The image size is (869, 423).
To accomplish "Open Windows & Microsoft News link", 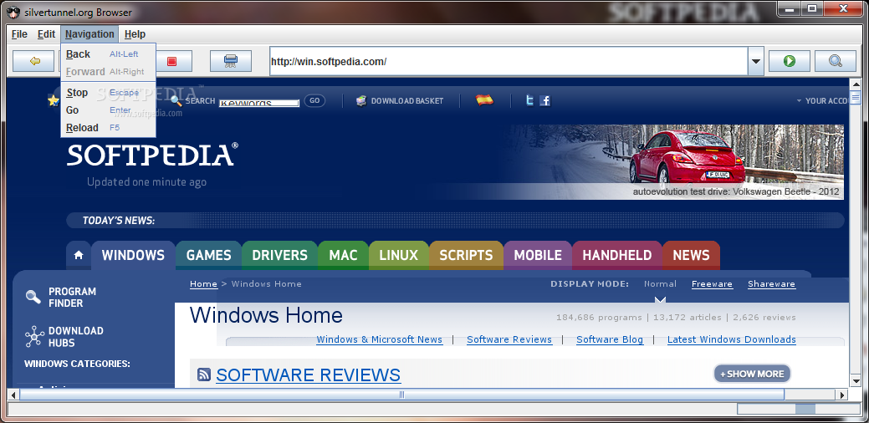I will click(379, 339).
